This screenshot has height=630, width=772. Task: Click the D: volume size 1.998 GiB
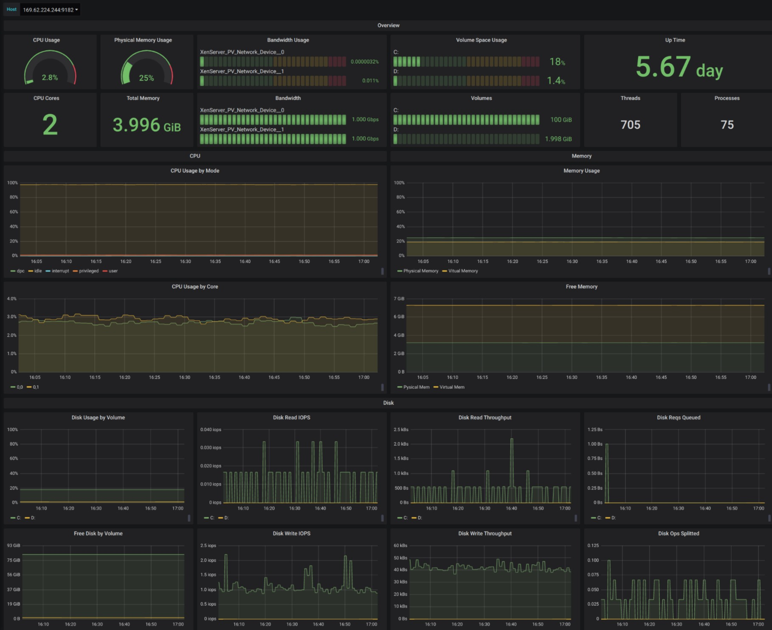pos(558,139)
